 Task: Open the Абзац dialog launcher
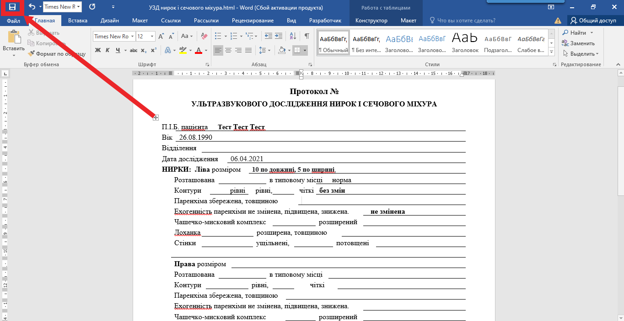pos(310,65)
